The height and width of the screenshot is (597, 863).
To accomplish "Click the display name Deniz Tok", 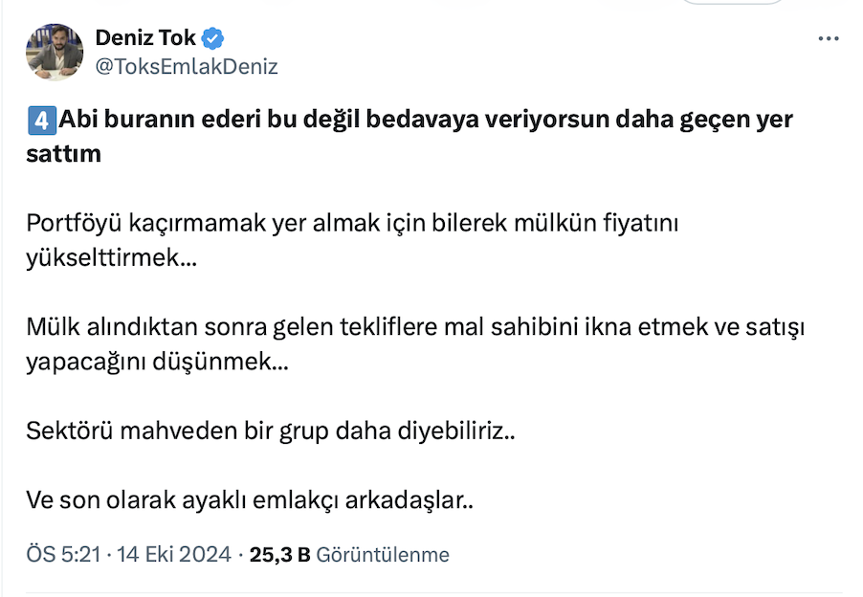I will point(145,39).
